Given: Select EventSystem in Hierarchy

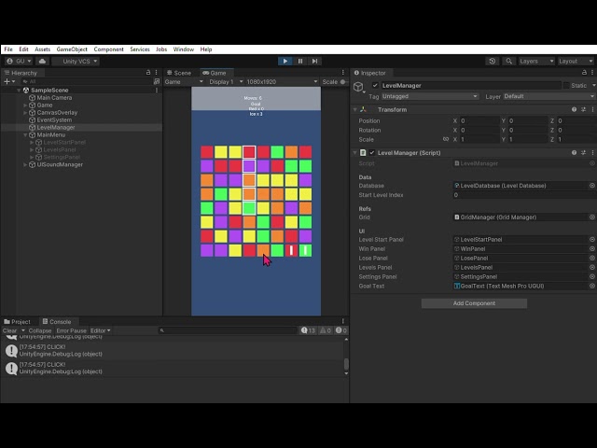Looking at the screenshot, I should [54, 120].
